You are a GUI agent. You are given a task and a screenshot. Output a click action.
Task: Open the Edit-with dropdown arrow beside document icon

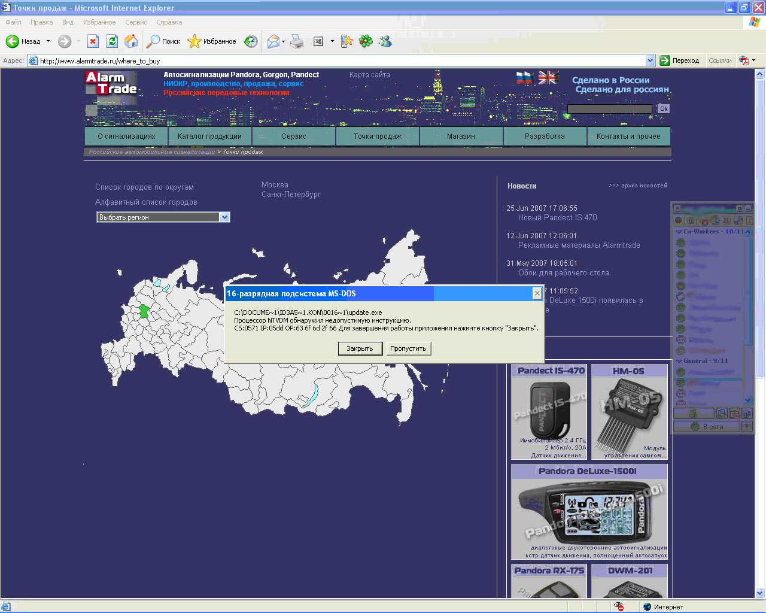click(x=332, y=41)
